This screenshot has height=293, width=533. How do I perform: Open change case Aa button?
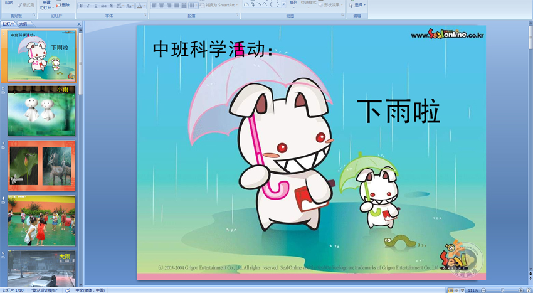129,6
